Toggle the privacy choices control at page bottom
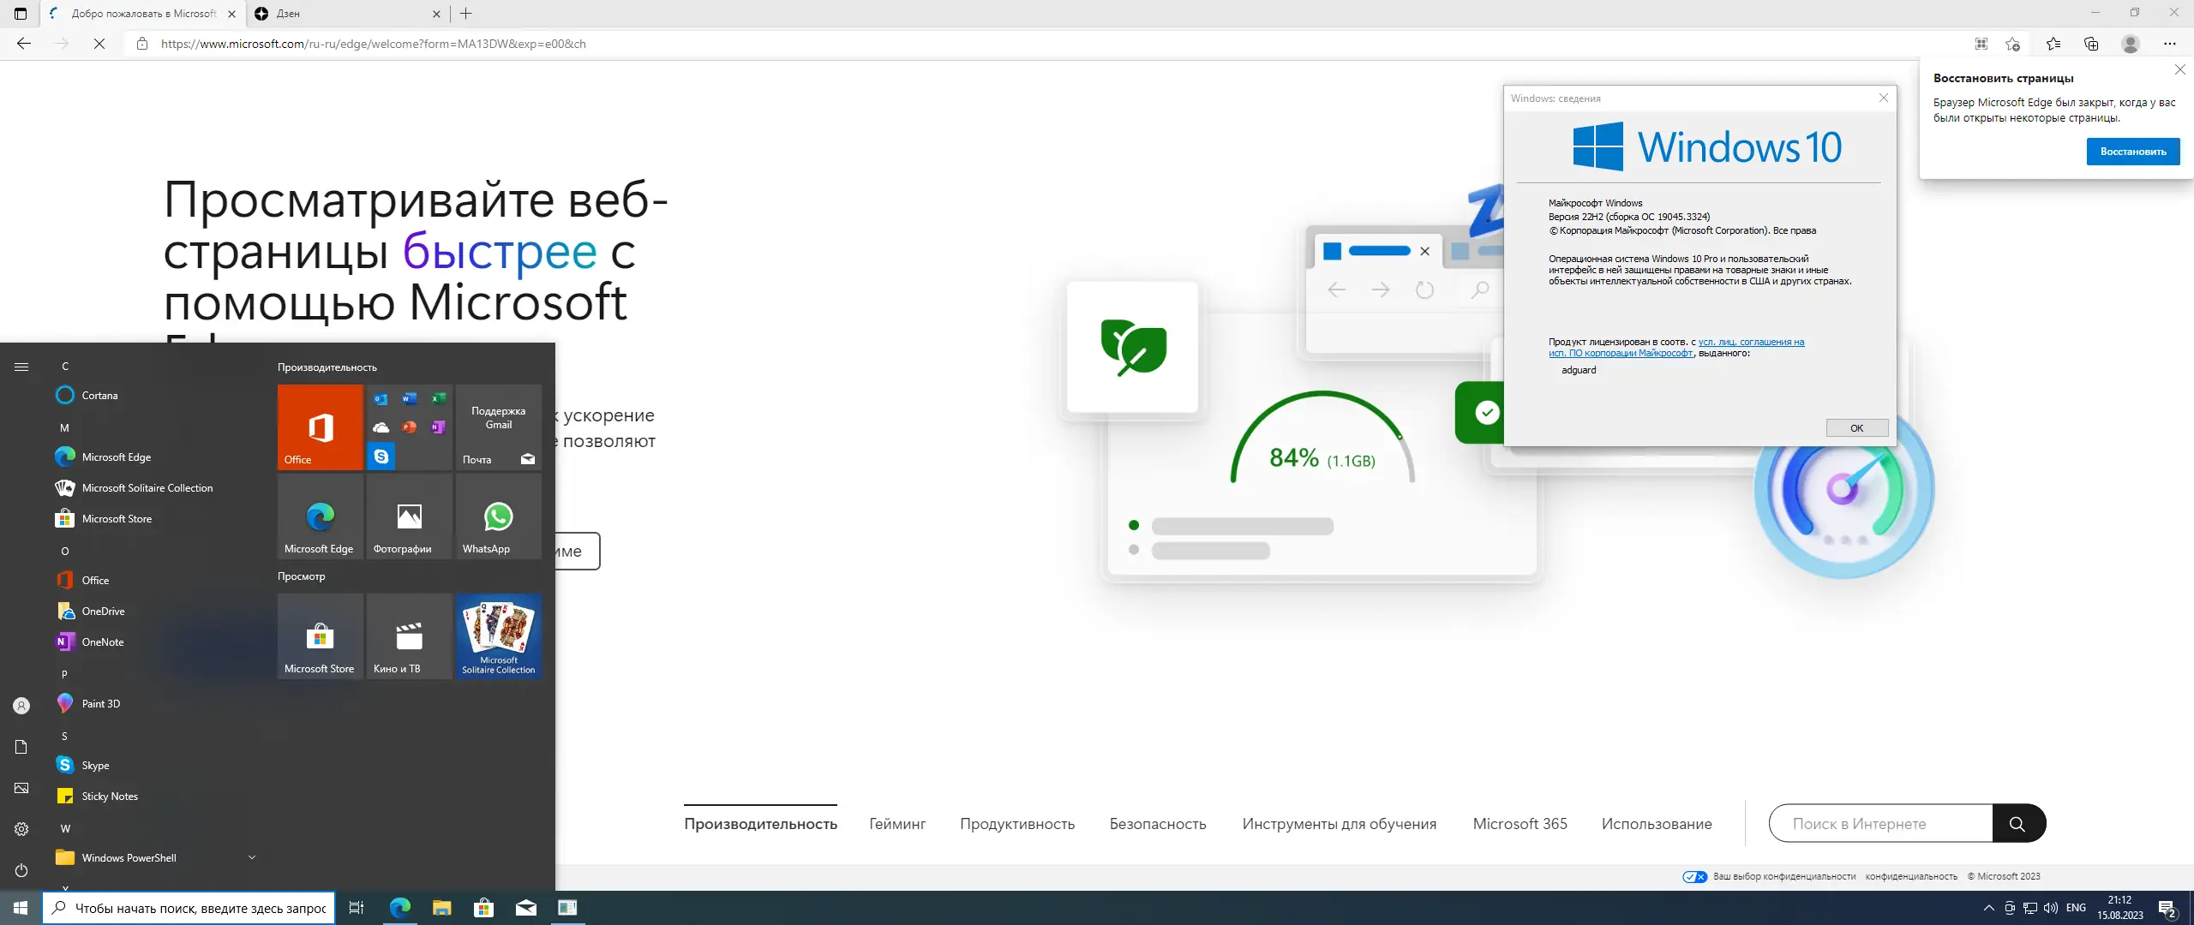The image size is (2194, 925). 1695,876
